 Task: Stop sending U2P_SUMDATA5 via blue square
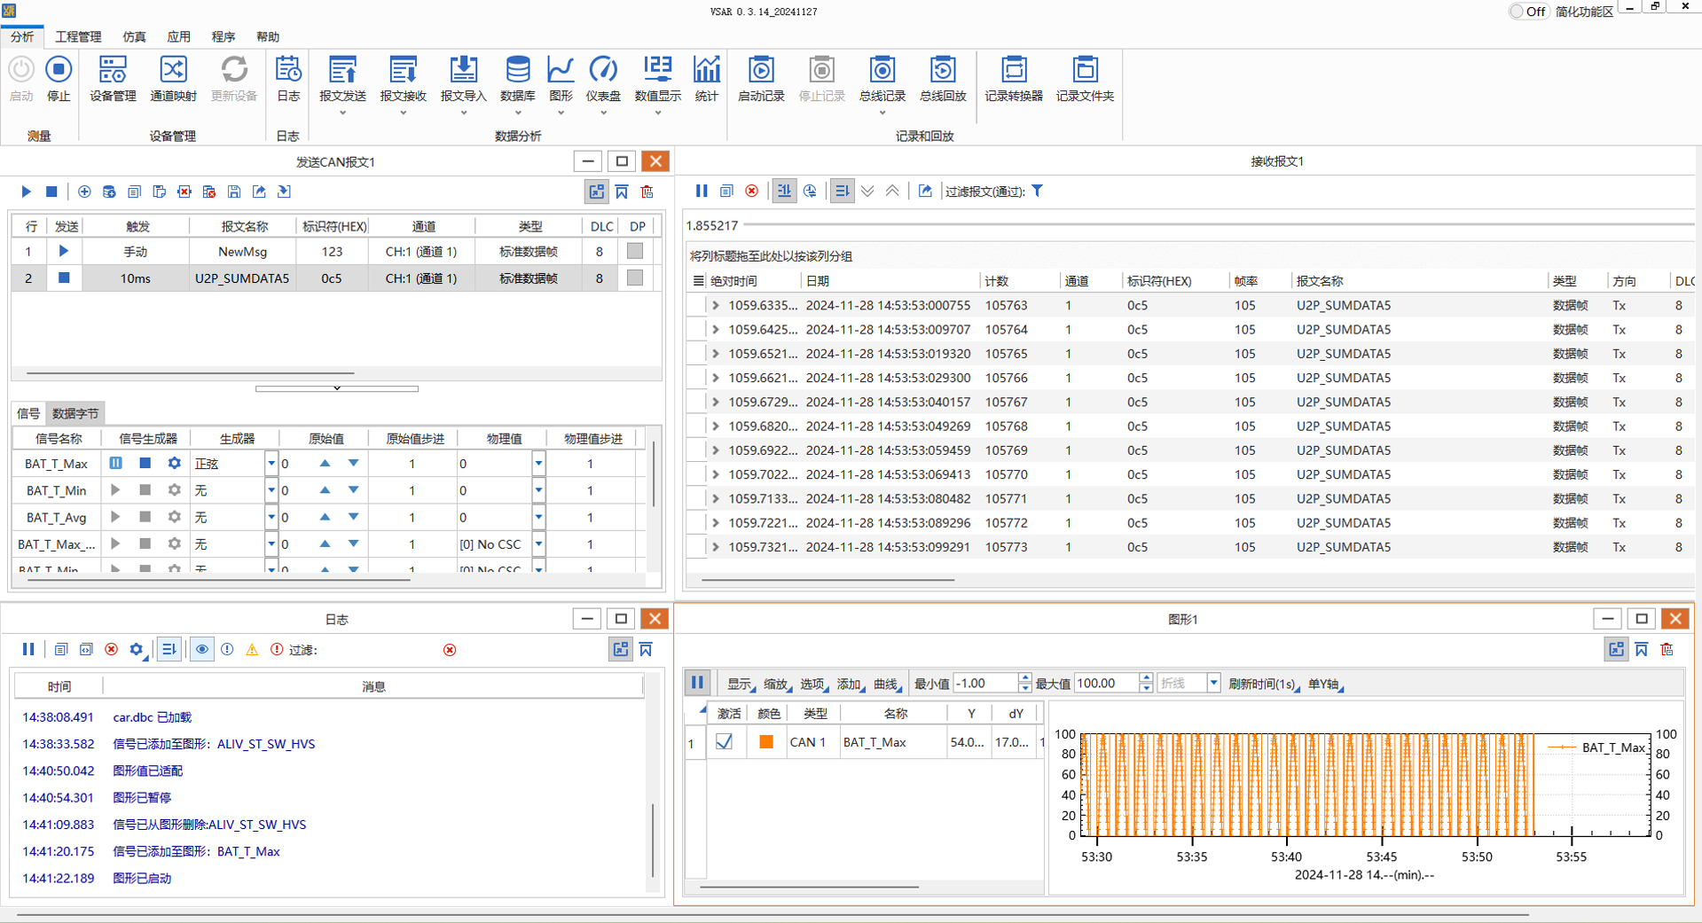[x=63, y=278]
